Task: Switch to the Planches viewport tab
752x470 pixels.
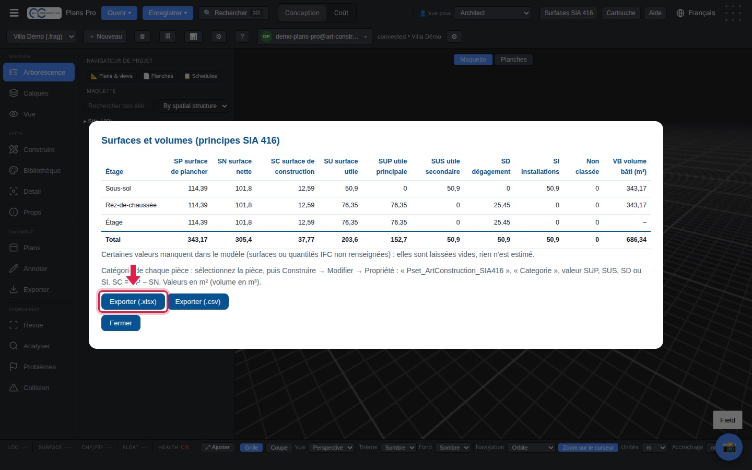Action: coord(514,60)
